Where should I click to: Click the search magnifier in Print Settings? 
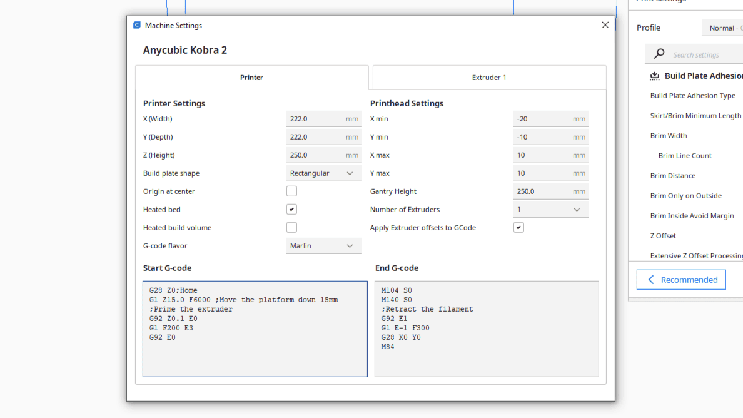tap(659, 53)
